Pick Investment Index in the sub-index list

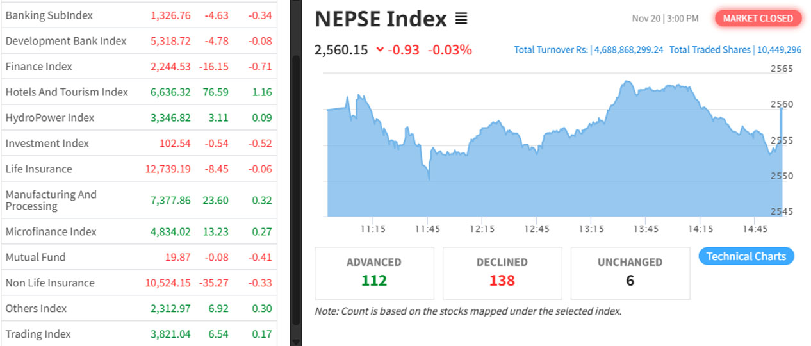pos(47,144)
